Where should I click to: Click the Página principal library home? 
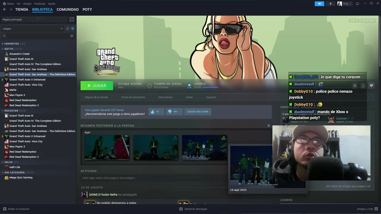(x=34, y=19)
